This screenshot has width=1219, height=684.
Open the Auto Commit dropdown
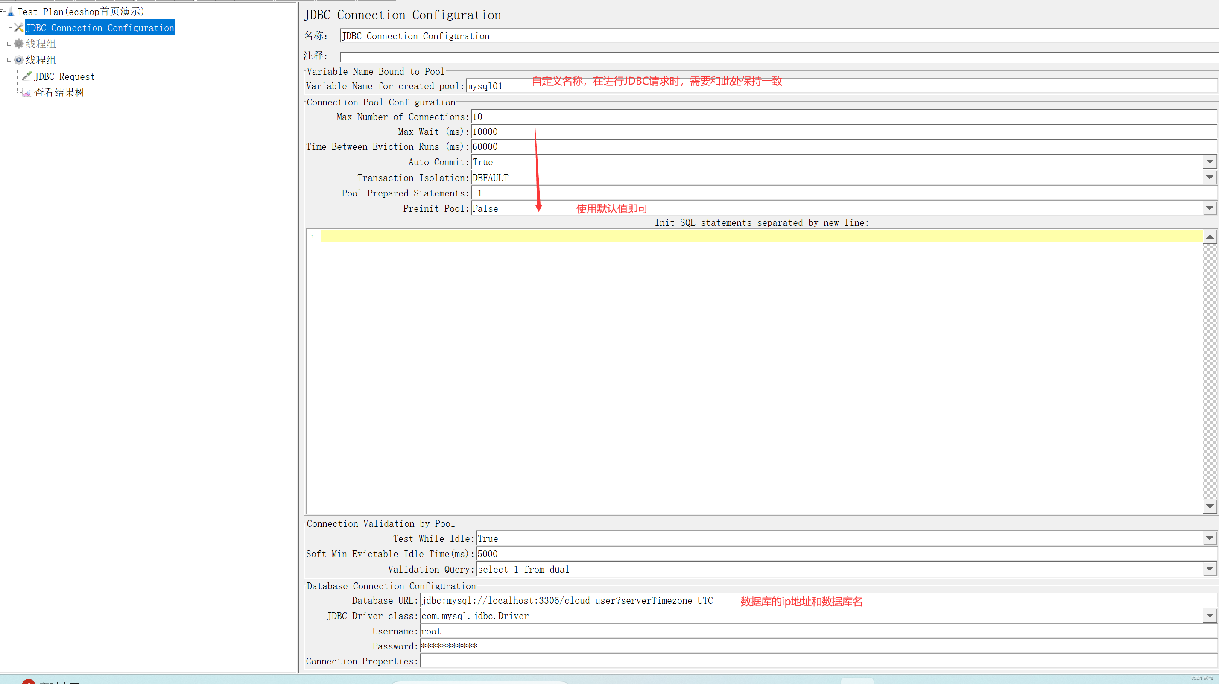tap(1209, 162)
